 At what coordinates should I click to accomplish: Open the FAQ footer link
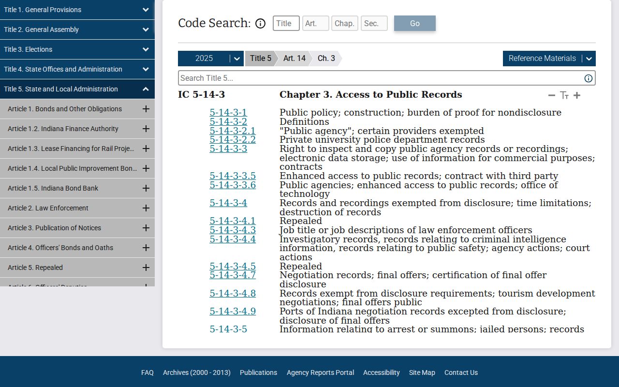click(x=147, y=372)
